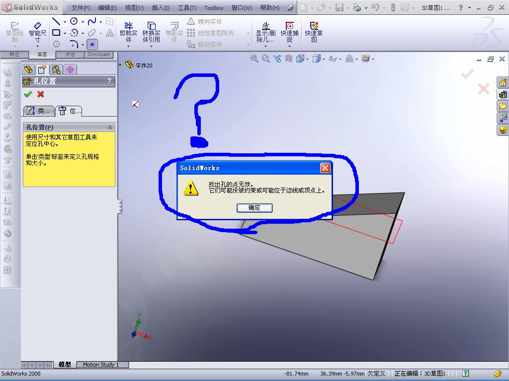Switch to the 评估 (Evaluate) ribbon tab
The width and height of the screenshot is (509, 381).
tap(70, 55)
